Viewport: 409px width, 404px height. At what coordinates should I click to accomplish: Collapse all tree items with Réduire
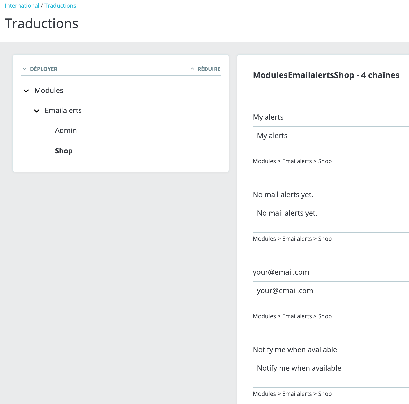(209, 69)
